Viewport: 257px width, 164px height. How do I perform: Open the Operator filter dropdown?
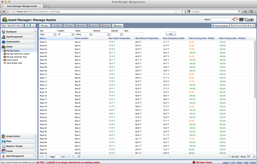tap(122, 34)
